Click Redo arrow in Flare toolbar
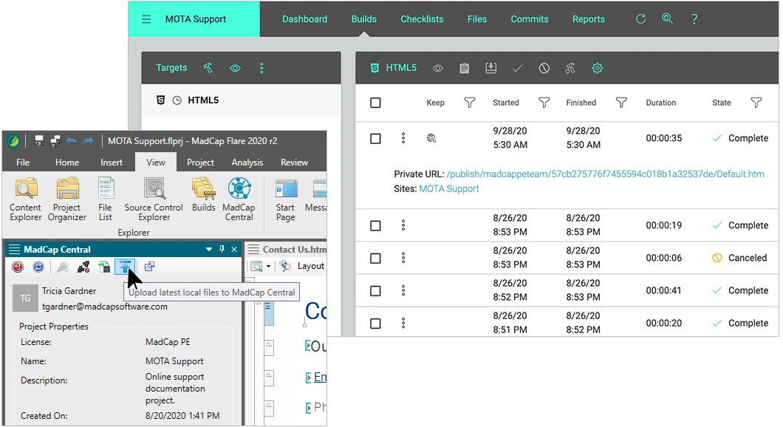This screenshot has width=783, height=427. 88,141
